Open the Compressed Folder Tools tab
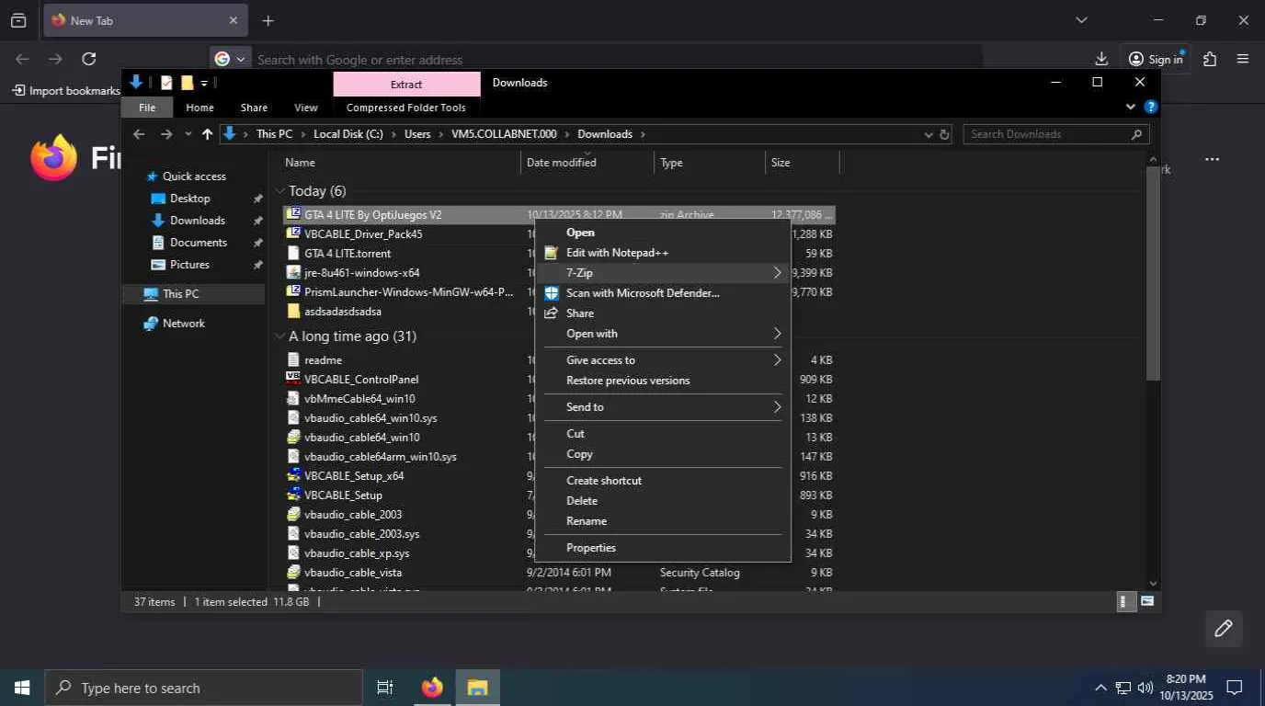This screenshot has height=706, width=1265. click(x=406, y=108)
